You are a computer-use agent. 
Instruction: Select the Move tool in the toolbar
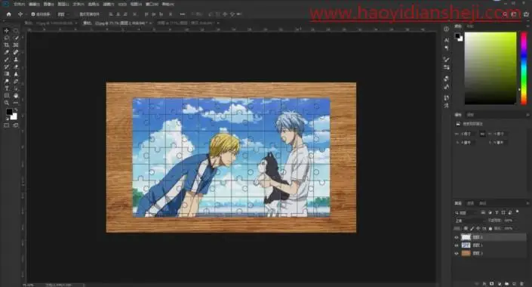7,30
